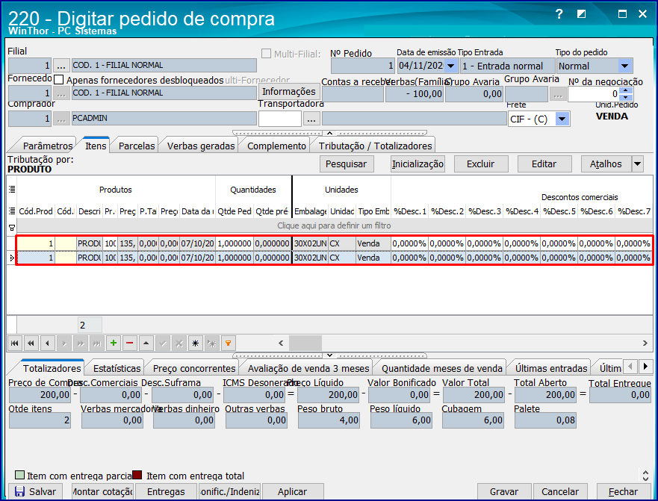The image size is (658, 501).
Task: Open Frete CIF dropdown
Action: [x=562, y=119]
